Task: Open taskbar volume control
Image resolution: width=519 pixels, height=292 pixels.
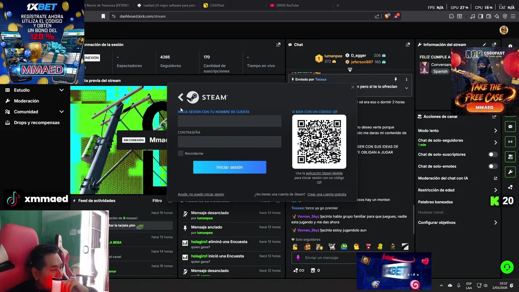Action: [485, 286]
